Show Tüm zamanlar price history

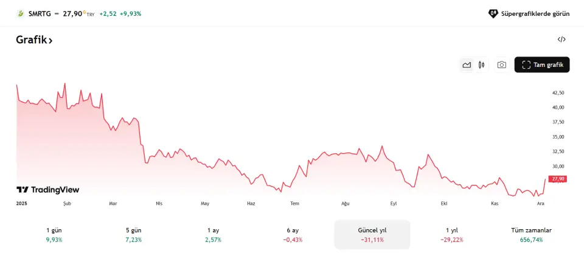(531, 235)
